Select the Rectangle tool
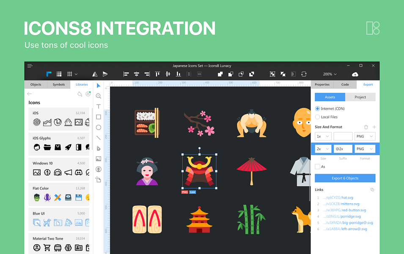 98,117
